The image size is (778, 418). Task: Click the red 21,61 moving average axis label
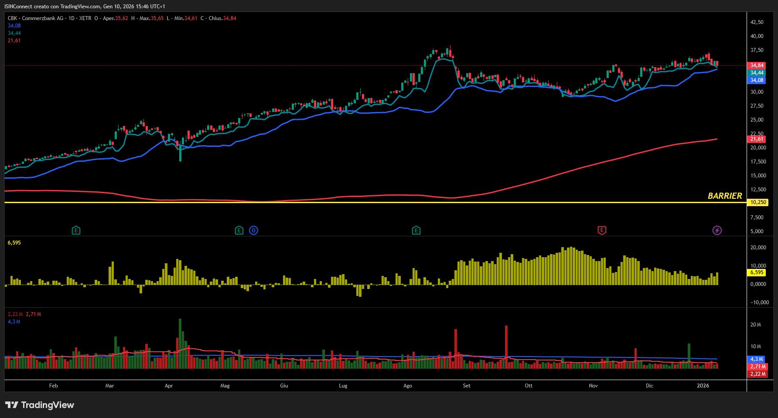[757, 139]
